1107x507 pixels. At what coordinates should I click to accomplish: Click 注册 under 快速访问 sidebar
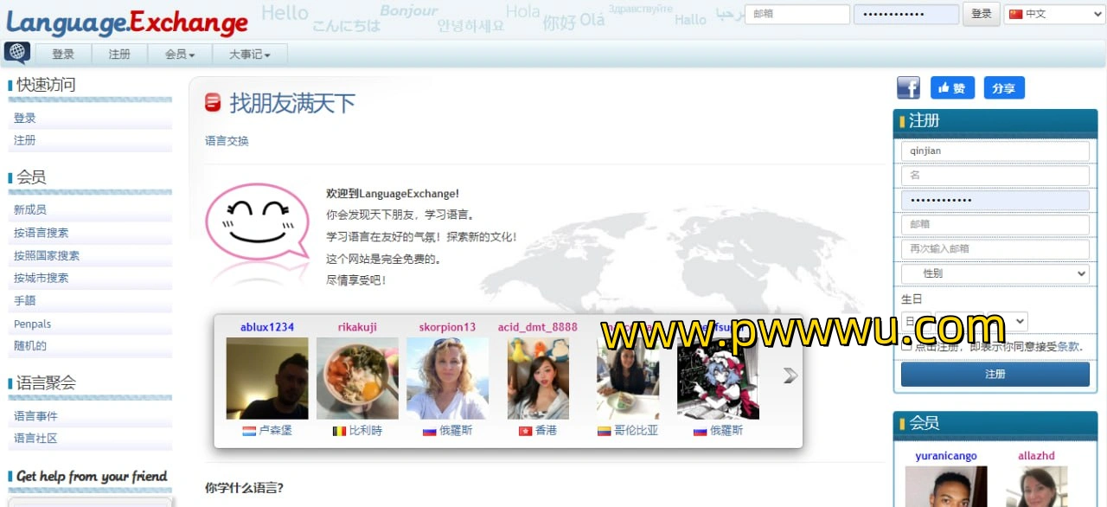pyautogui.click(x=24, y=140)
